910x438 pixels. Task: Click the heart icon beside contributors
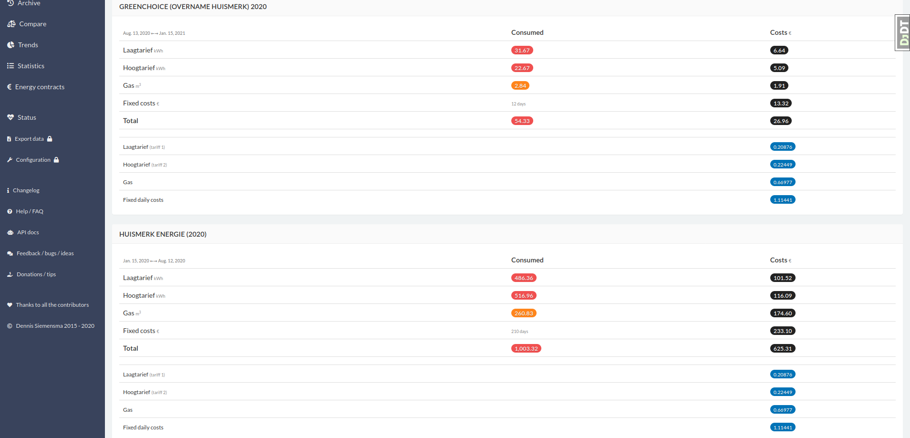point(10,305)
